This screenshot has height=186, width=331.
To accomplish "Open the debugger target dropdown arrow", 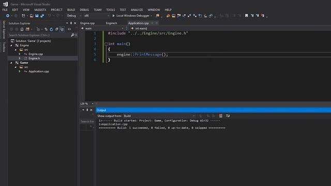I will click(152, 16).
